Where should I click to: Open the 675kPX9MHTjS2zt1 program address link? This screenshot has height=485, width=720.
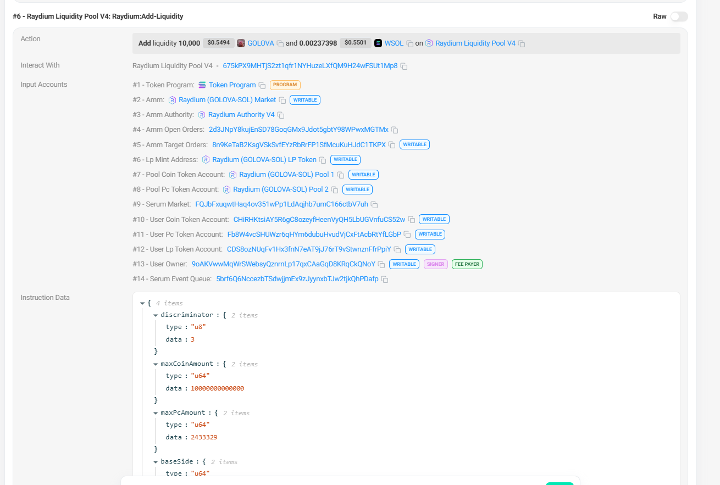pos(310,66)
